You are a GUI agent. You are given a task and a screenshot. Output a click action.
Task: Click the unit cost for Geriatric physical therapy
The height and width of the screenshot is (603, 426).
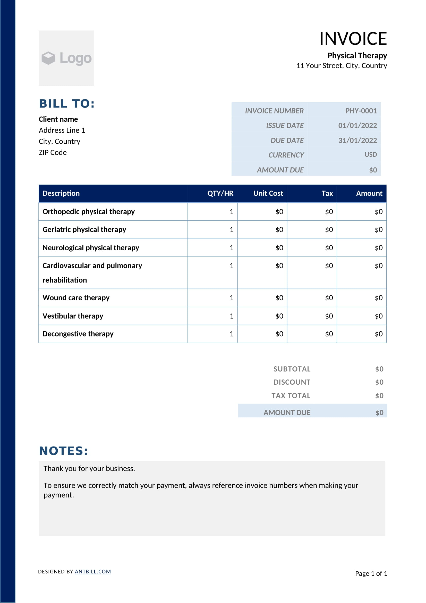(x=262, y=229)
